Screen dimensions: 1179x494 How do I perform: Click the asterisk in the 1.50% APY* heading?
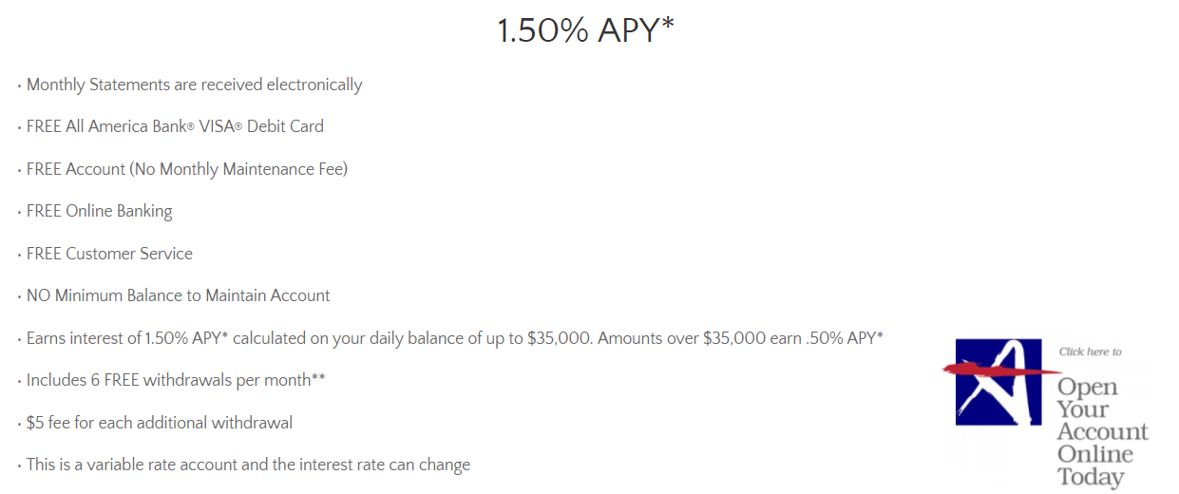coord(667,24)
